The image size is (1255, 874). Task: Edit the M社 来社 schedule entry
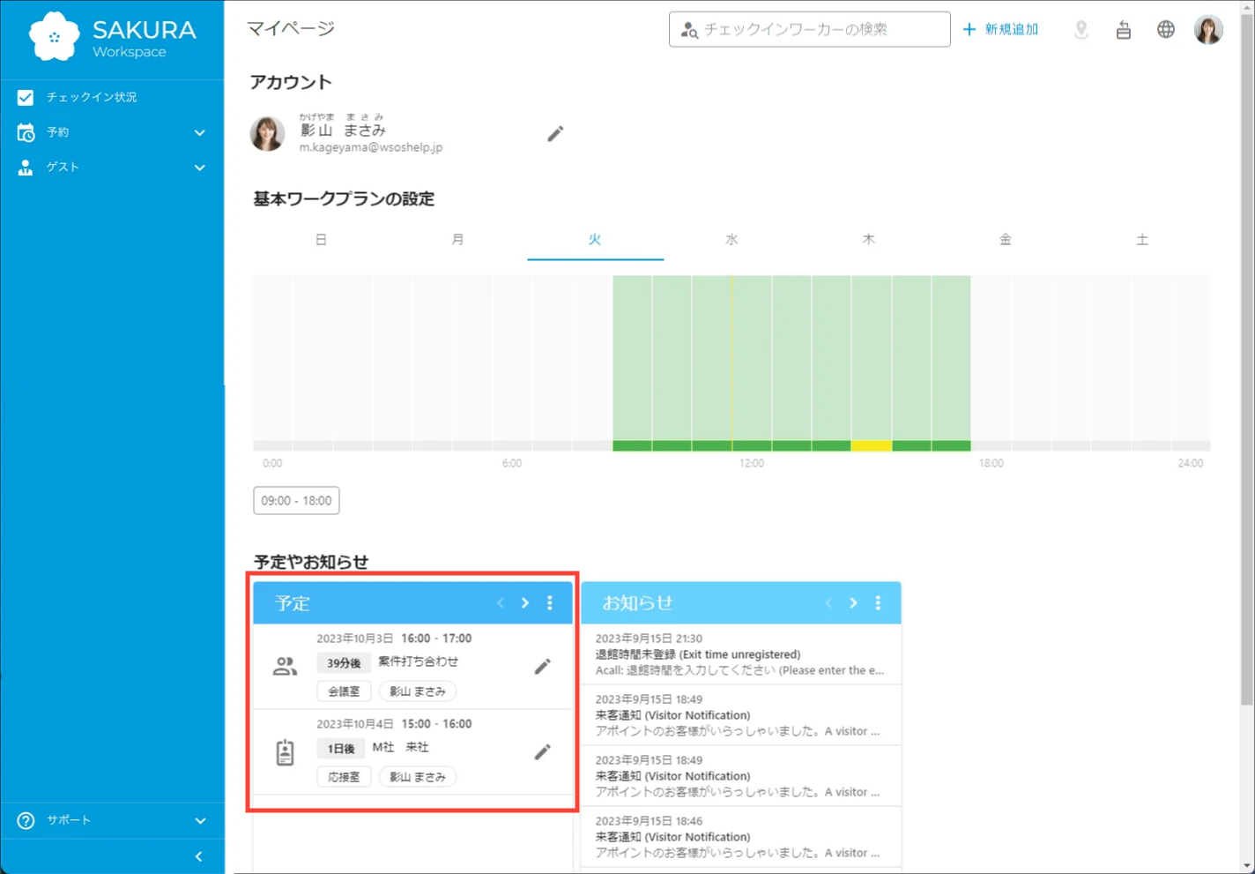543,751
